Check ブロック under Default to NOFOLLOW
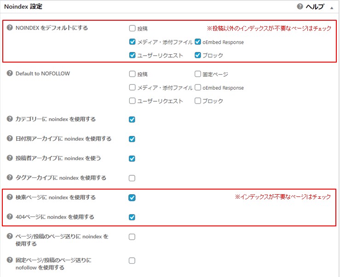Viewport: 340px width, 277px height. tap(198, 101)
